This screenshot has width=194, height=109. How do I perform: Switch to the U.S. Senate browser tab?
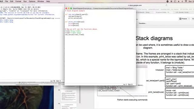(x=182, y=12)
